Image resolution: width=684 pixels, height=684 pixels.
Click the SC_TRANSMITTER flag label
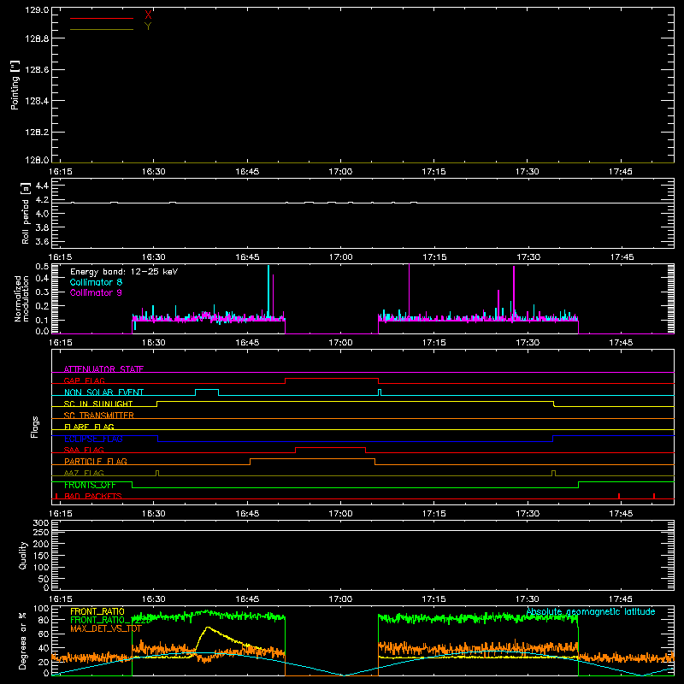click(99, 416)
